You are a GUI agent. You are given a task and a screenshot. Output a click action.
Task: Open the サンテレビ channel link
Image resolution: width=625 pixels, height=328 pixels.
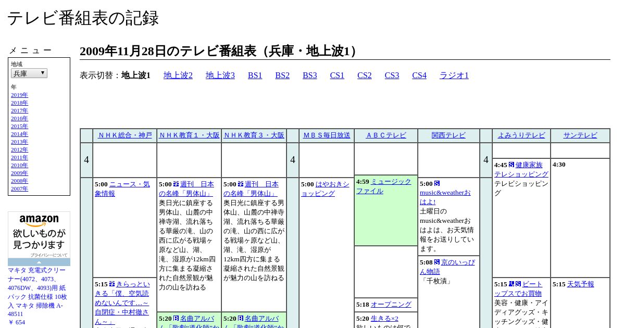click(x=580, y=135)
